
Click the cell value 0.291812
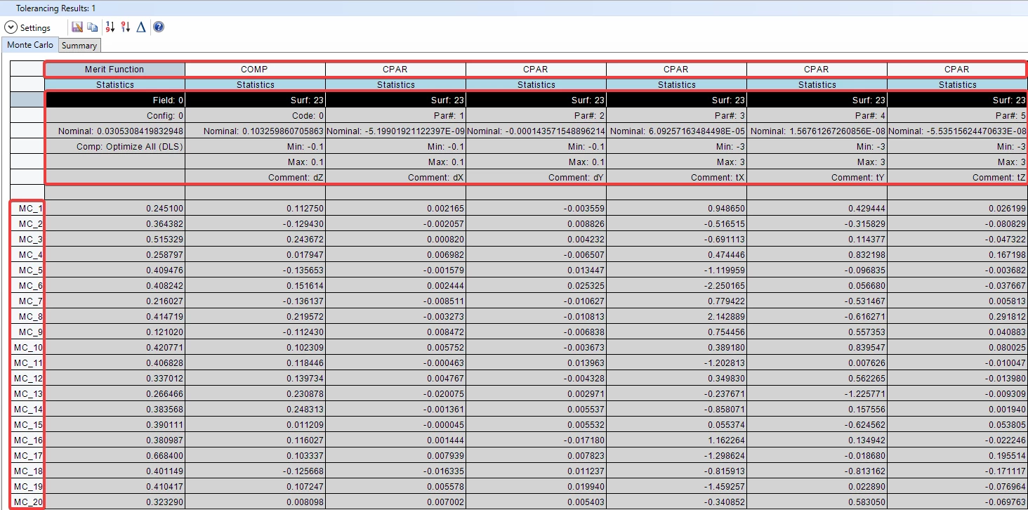coord(956,317)
